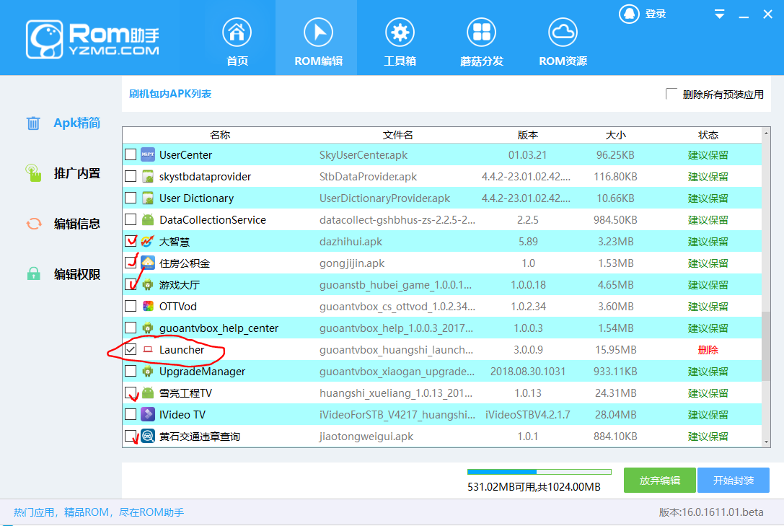784x526 pixels.
Task: Open the 热门应用，精品ROM footer link
Action: (99, 512)
